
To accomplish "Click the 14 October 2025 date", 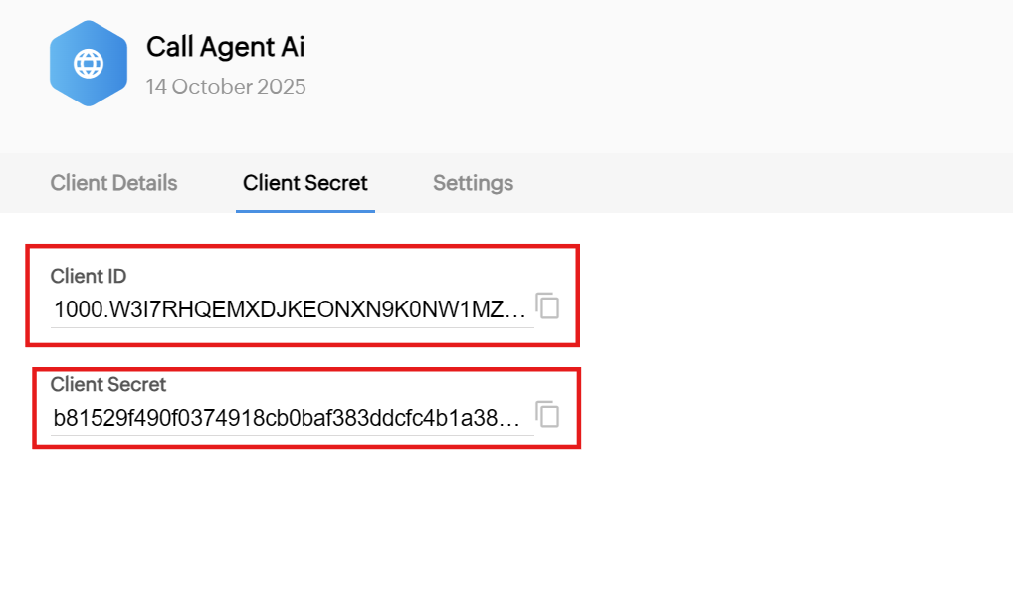I will 226,87.
